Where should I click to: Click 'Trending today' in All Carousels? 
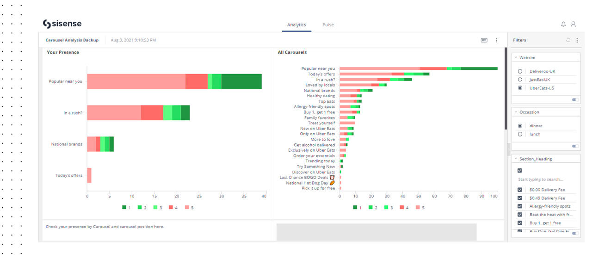click(320, 161)
